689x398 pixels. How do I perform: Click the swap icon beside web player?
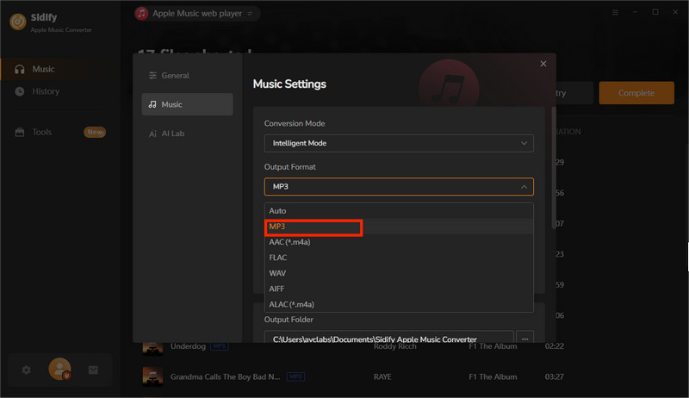[x=250, y=14]
